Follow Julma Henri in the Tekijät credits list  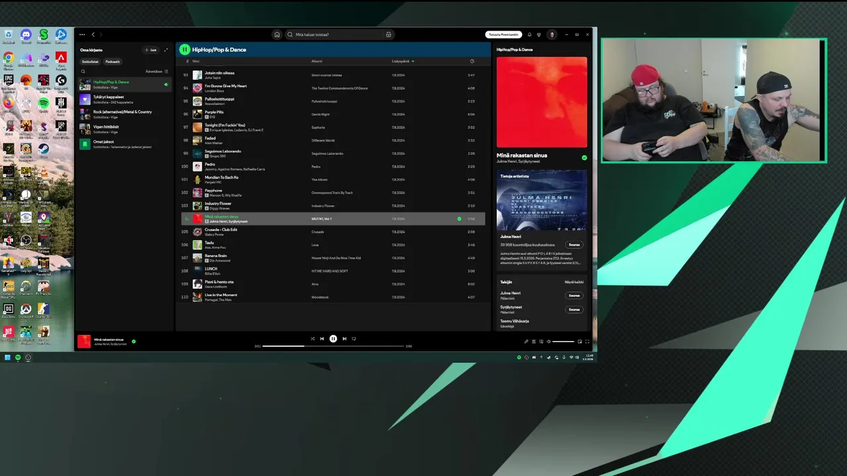pos(574,296)
